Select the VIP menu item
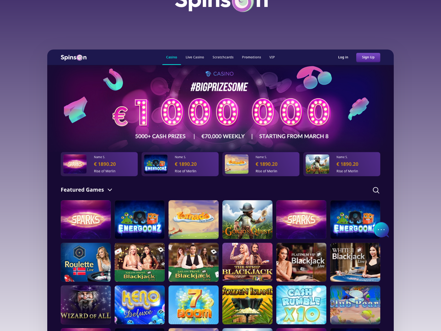441x331 pixels. [x=272, y=57]
